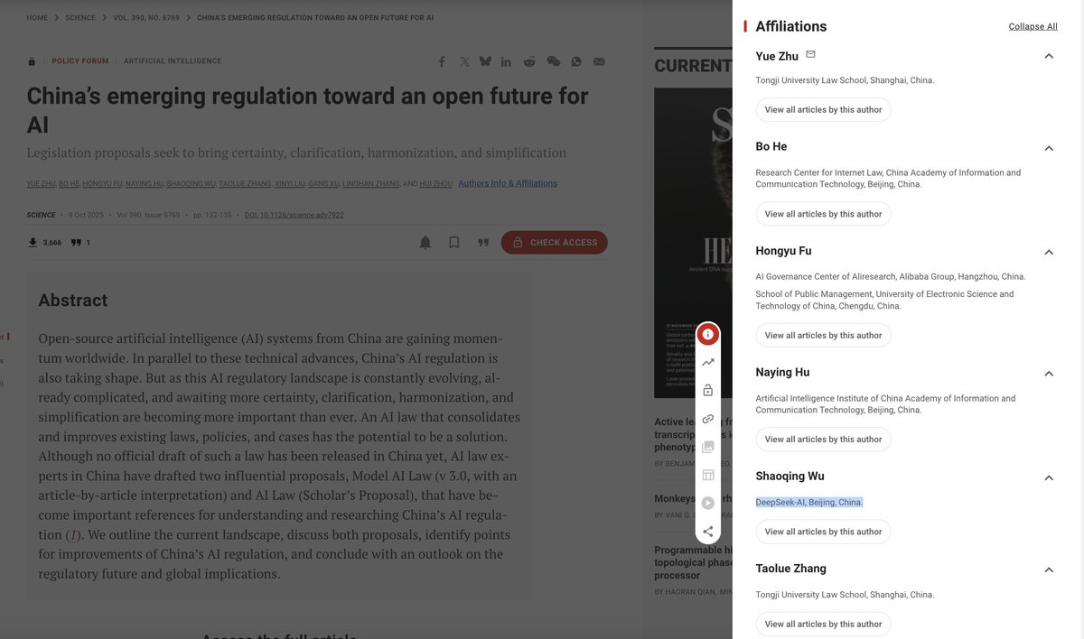The image size is (1084, 639).
Task: Collapse Bo He affiliation section
Action: coord(1049,148)
